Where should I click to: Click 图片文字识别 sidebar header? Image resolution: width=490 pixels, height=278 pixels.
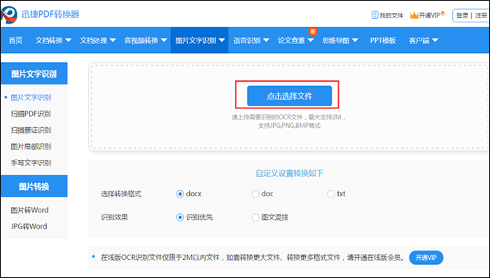34,73
